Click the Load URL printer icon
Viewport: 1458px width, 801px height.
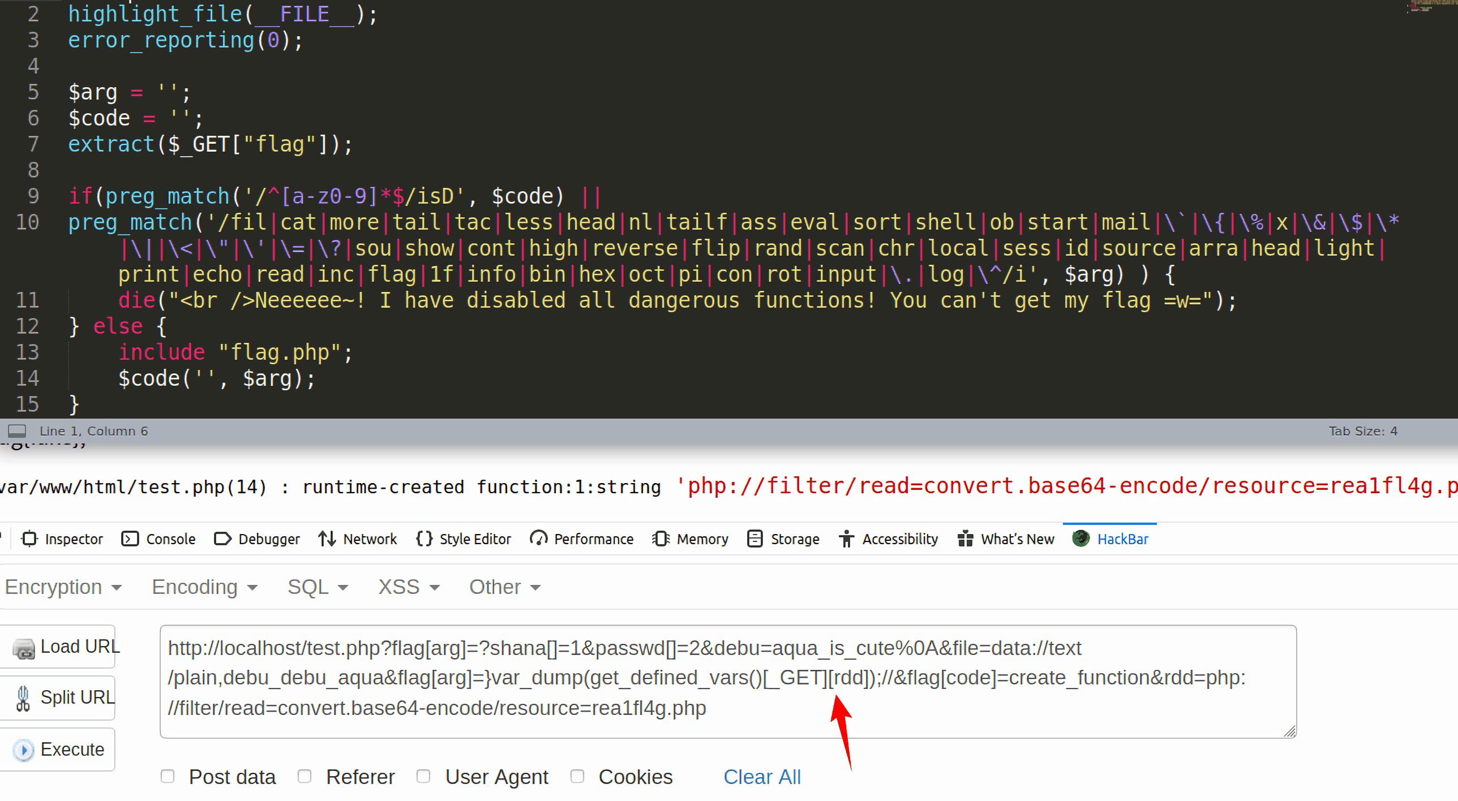24,648
